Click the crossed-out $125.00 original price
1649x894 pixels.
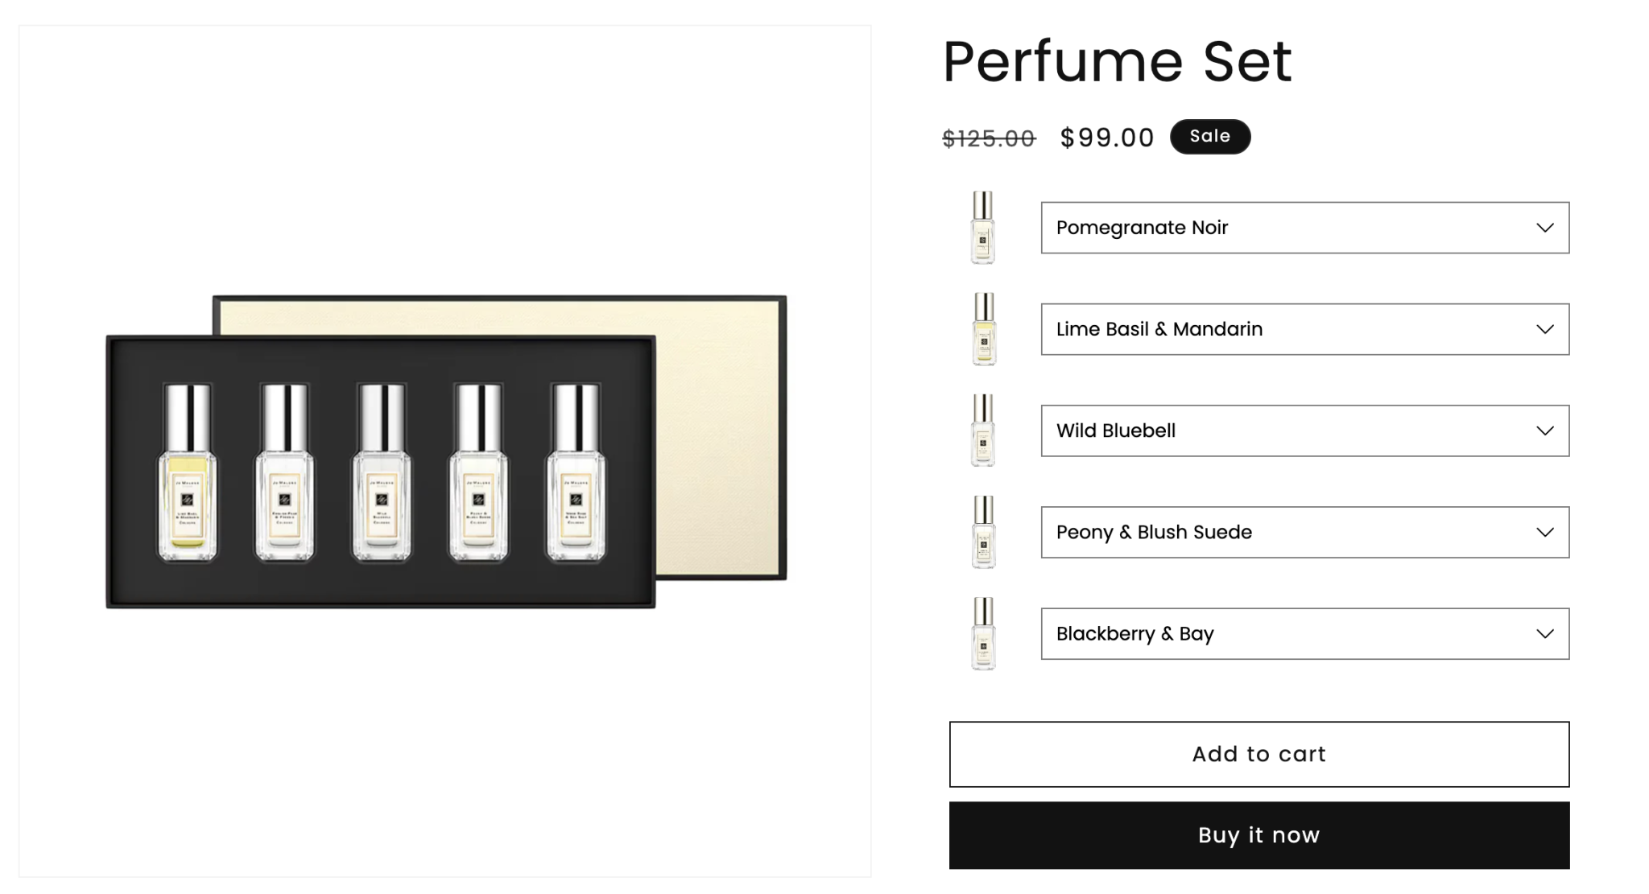(x=987, y=138)
